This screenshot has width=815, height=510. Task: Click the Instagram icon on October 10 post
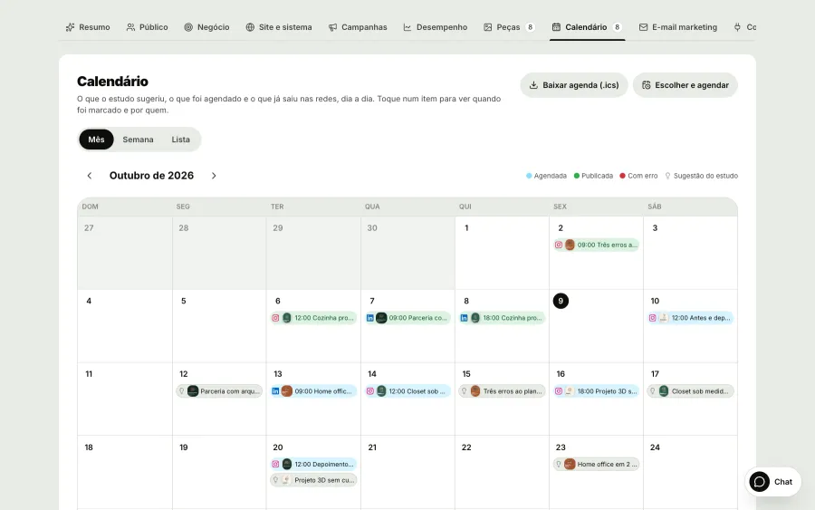(653, 318)
